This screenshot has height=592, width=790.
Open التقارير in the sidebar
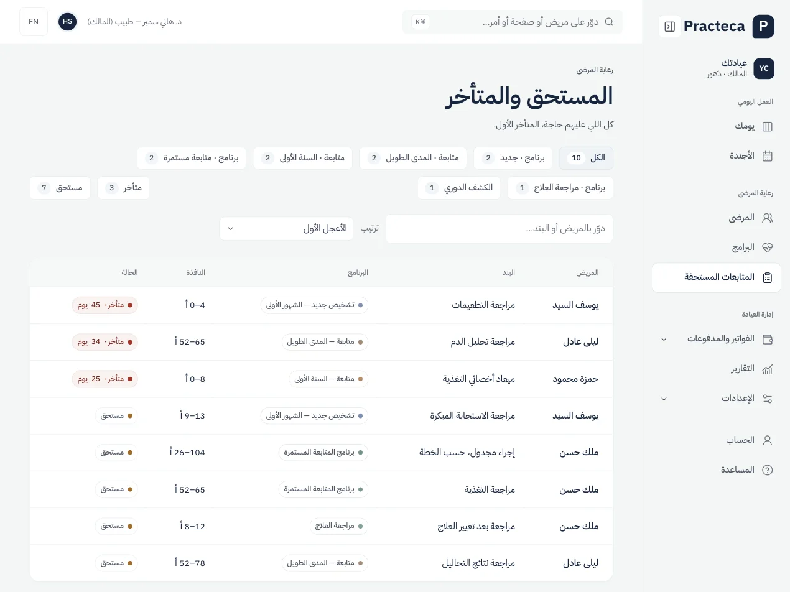(716, 369)
